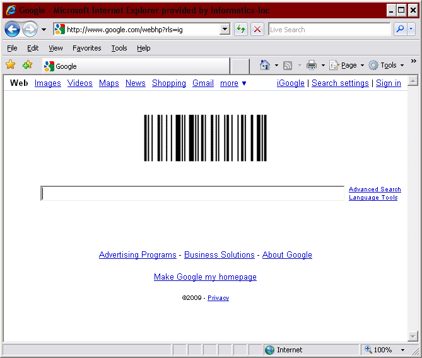Open the Images link
This screenshot has width=422, height=358.
[x=48, y=83]
